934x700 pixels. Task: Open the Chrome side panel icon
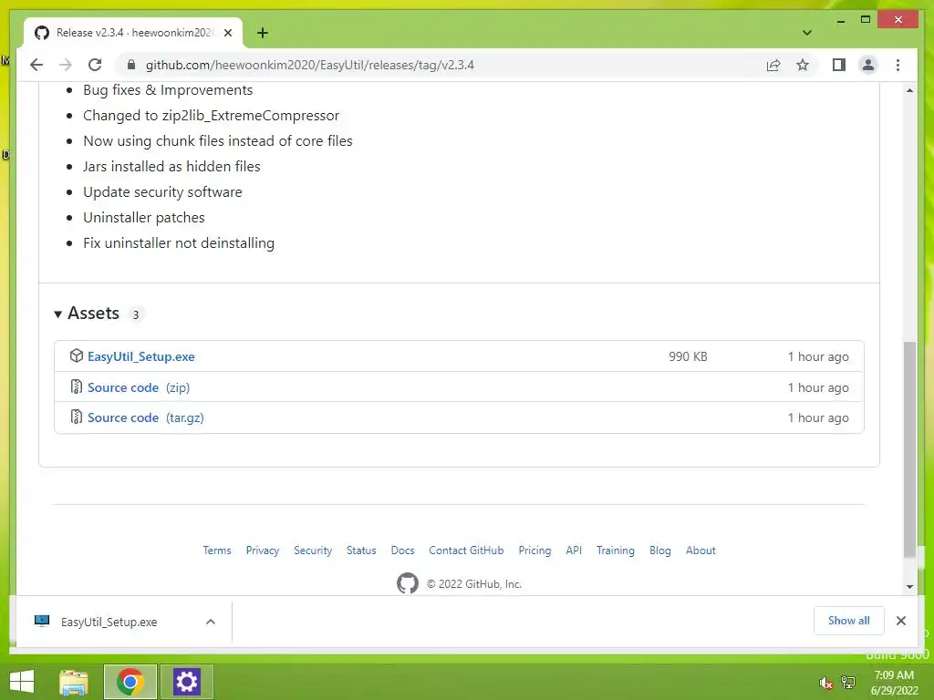click(x=839, y=65)
